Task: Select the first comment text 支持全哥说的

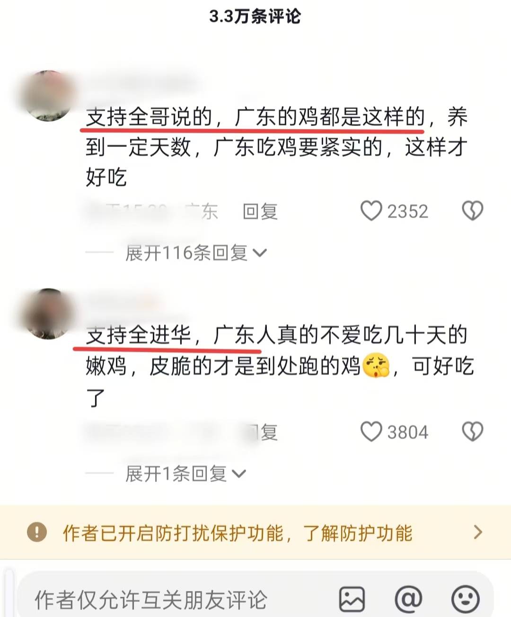Action: [x=150, y=117]
